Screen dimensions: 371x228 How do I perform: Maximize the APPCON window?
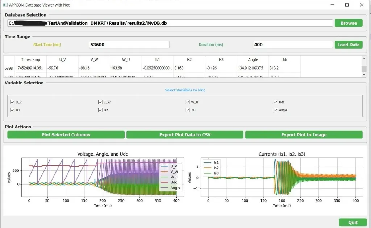point(347,5)
